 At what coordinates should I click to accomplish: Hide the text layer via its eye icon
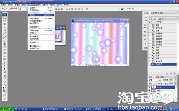point(149,87)
